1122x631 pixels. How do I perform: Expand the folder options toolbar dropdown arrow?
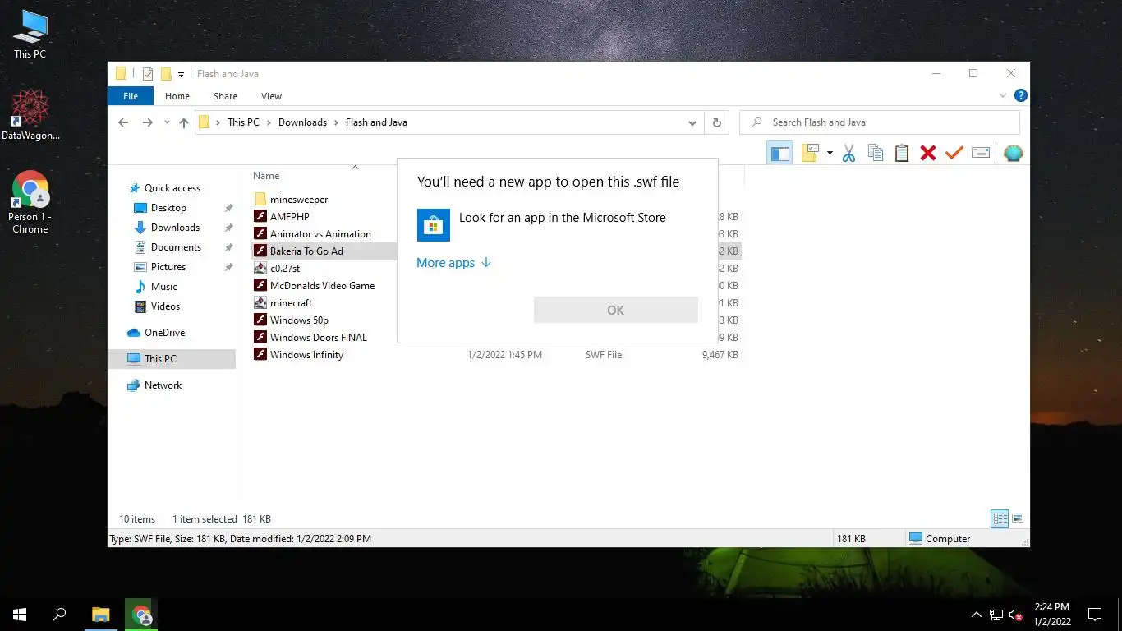pyautogui.click(x=830, y=153)
